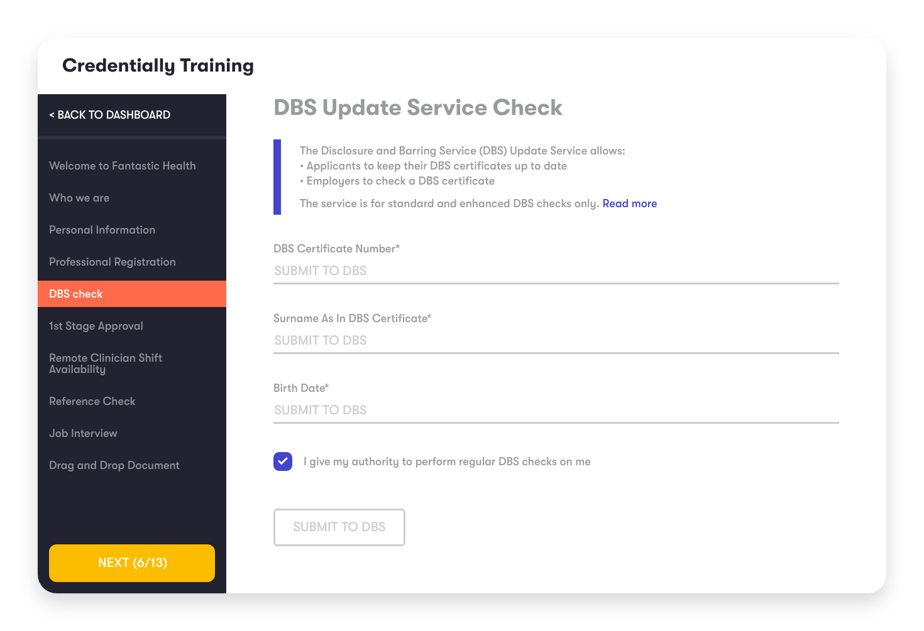Open Remote Clinician Shift Availability
Viewport: 924px width, 631px height.
click(106, 363)
